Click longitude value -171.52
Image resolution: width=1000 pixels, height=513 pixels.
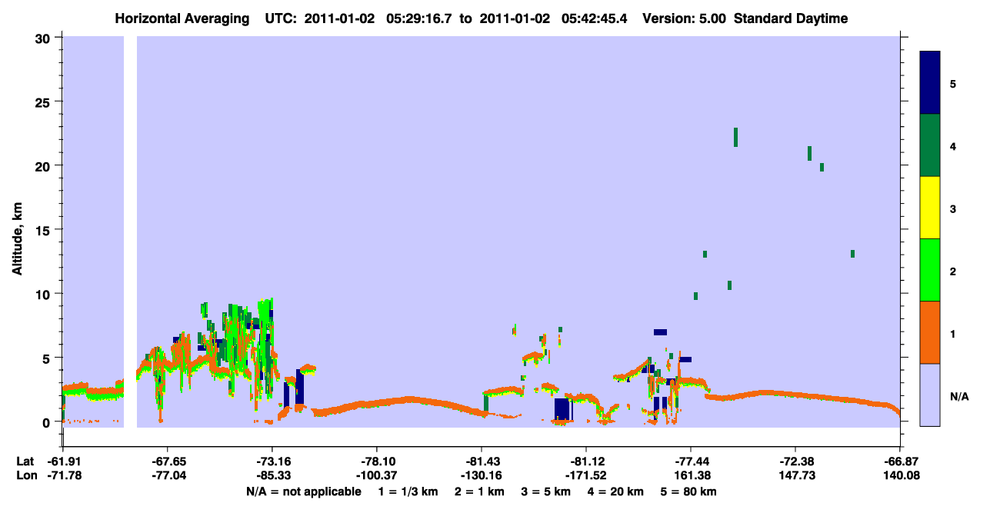[585, 475]
